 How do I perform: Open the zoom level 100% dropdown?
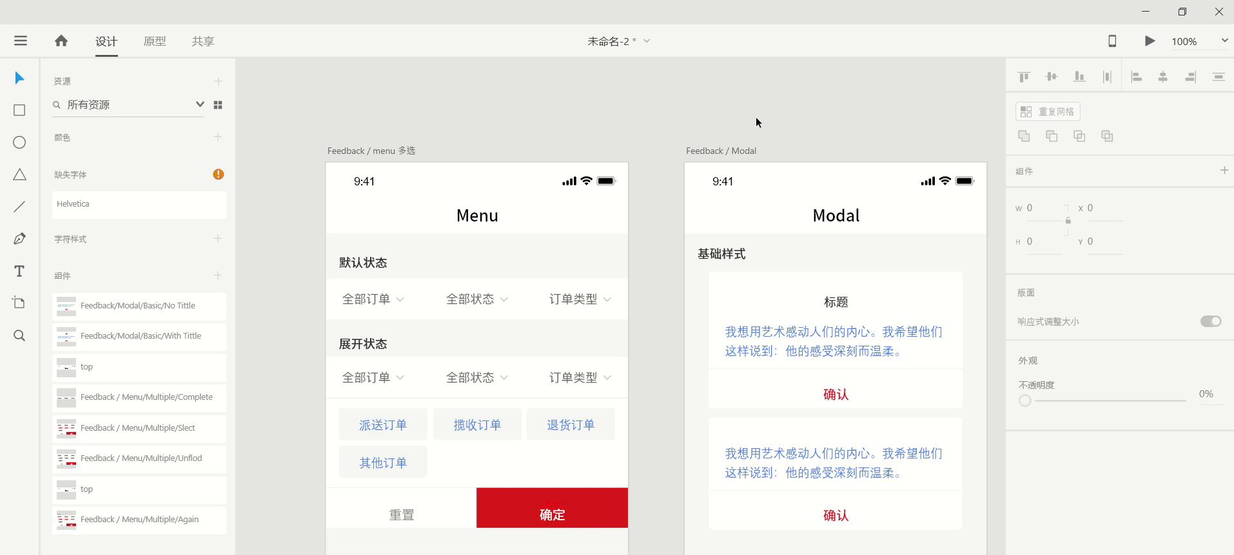click(1224, 41)
